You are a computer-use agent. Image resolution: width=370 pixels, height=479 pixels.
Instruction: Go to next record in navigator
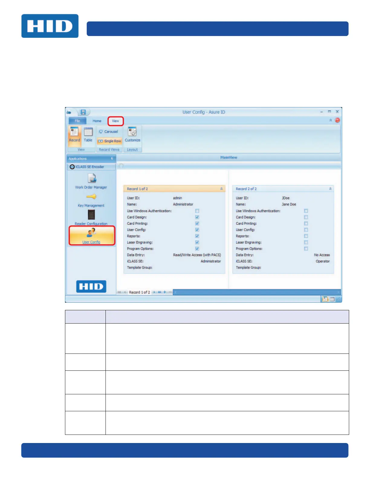[x=154, y=292]
